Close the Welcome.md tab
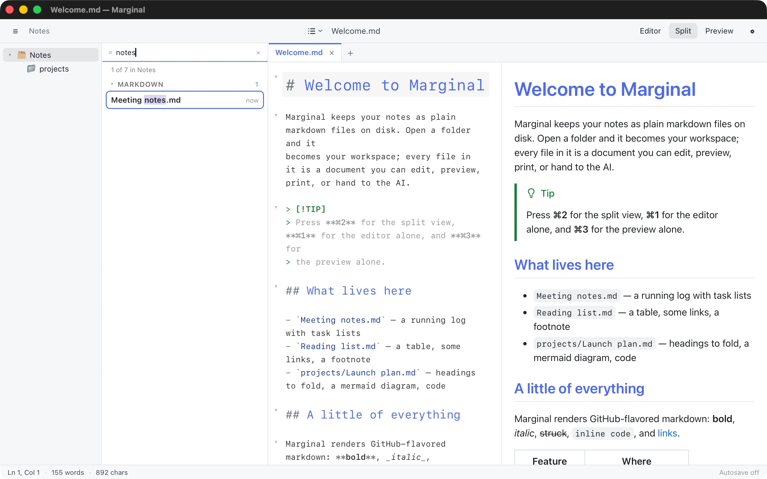 [332, 53]
